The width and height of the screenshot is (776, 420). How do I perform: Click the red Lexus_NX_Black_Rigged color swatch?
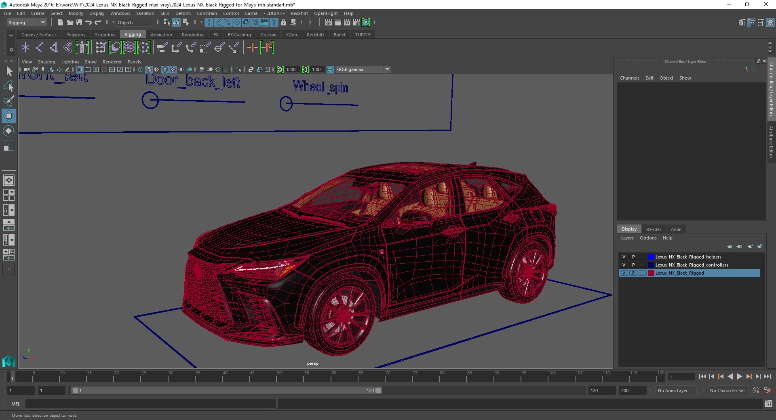click(x=651, y=273)
